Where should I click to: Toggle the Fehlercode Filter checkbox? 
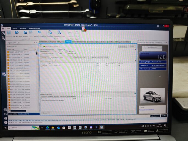click(66, 53)
